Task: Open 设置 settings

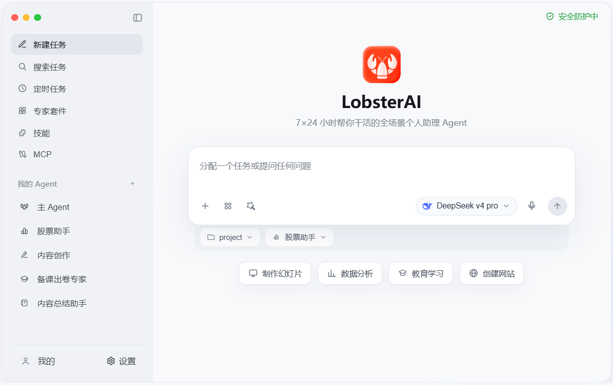Action: pos(121,361)
